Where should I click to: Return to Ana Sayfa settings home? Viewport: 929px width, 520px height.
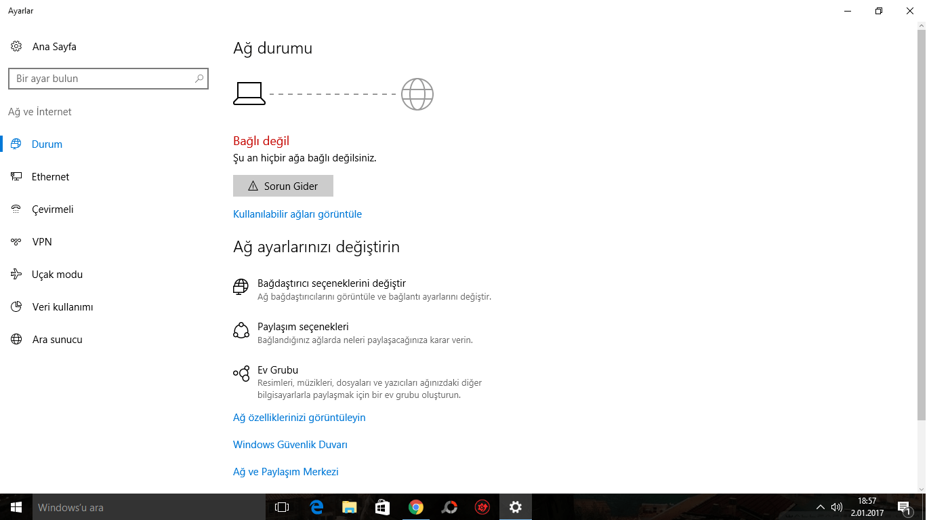(53, 46)
